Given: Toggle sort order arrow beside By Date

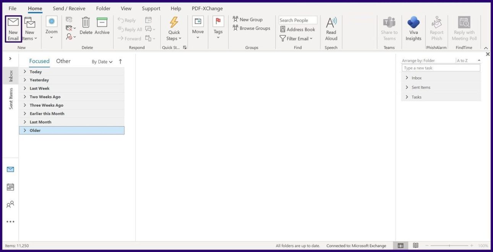Looking at the screenshot, I should (x=120, y=62).
